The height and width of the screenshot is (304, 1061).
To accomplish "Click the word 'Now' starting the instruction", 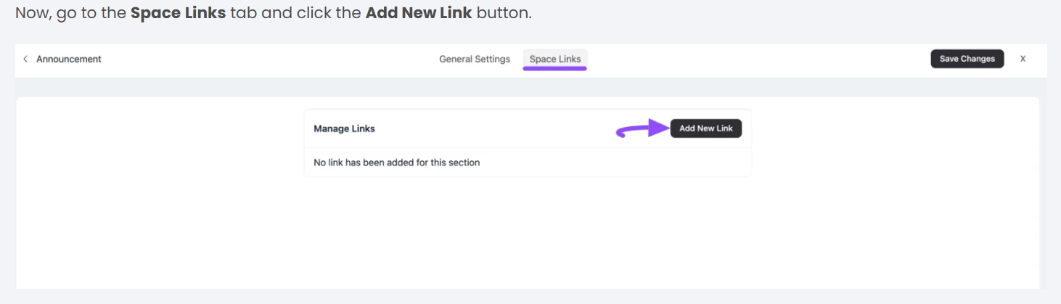I will pyautogui.click(x=33, y=14).
